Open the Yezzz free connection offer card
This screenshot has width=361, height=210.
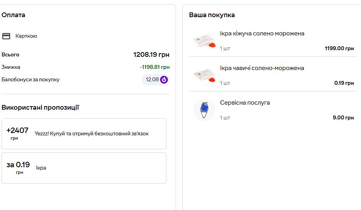point(84,134)
